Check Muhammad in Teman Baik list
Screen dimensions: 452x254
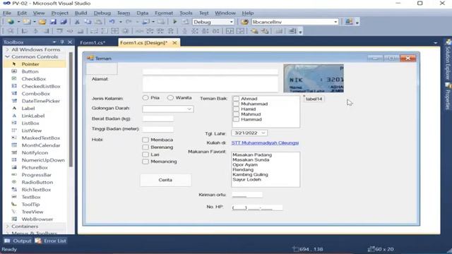click(x=236, y=104)
